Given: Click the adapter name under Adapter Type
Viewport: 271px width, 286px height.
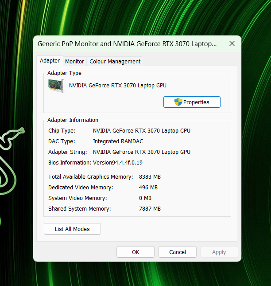Looking at the screenshot, I should [118, 86].
